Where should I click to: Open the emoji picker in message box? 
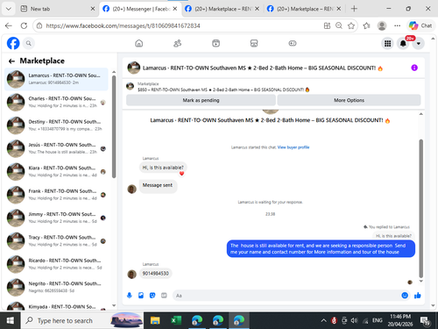click(405, 296)
